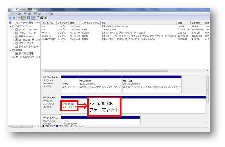Image resolution: width=225 pixels, height=147 pixels.
Task: Sort by the 空き領域 column header
Action: click(x=197, y=23)
